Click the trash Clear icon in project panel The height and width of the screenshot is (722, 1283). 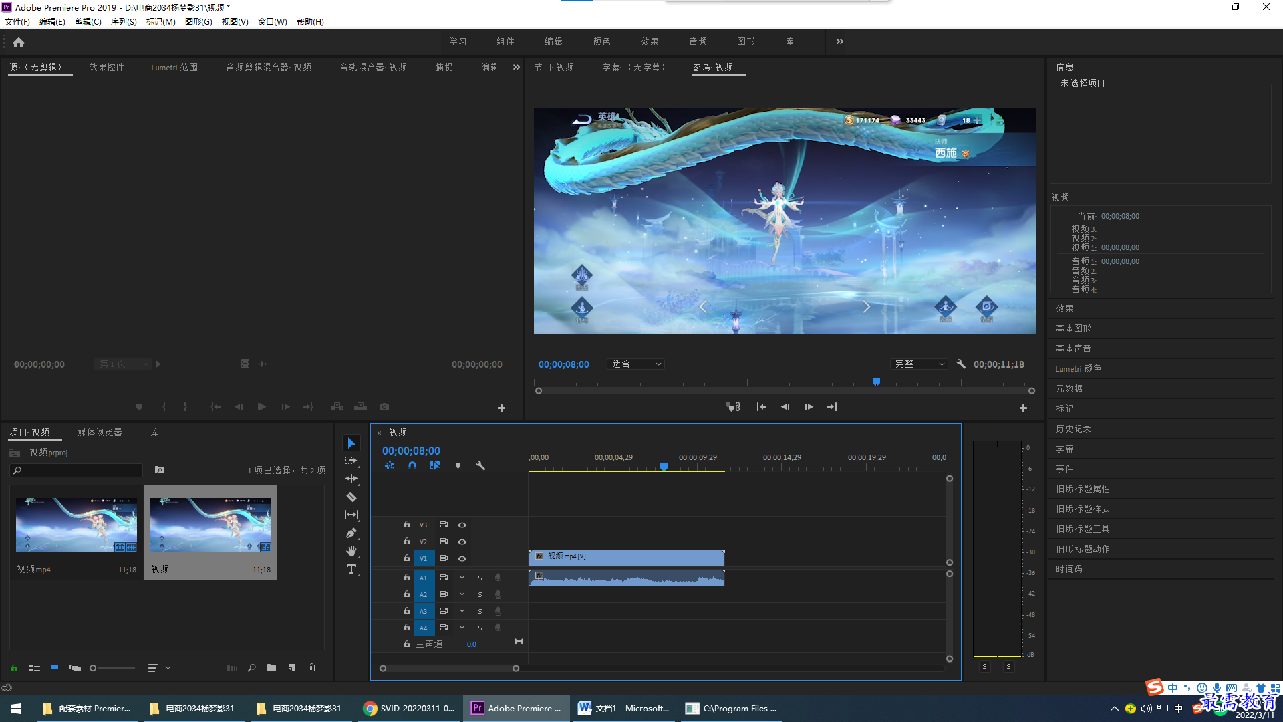(x=311, y=667)
